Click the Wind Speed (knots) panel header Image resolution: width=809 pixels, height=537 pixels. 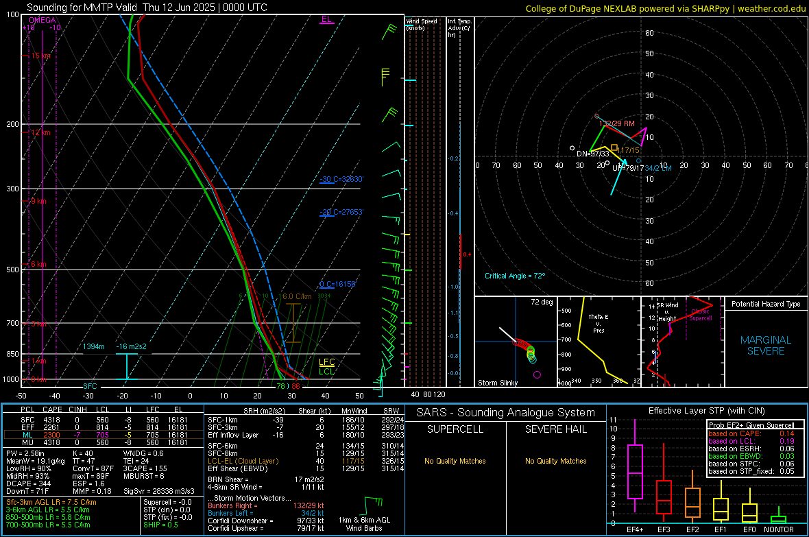click(x=422, y=24)
